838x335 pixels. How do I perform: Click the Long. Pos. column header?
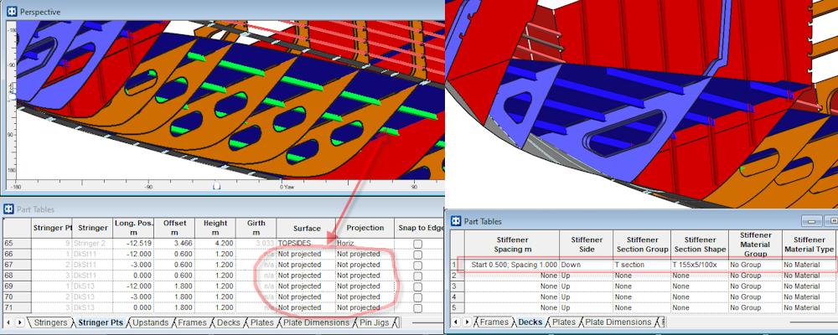click(x=132, y=228)
